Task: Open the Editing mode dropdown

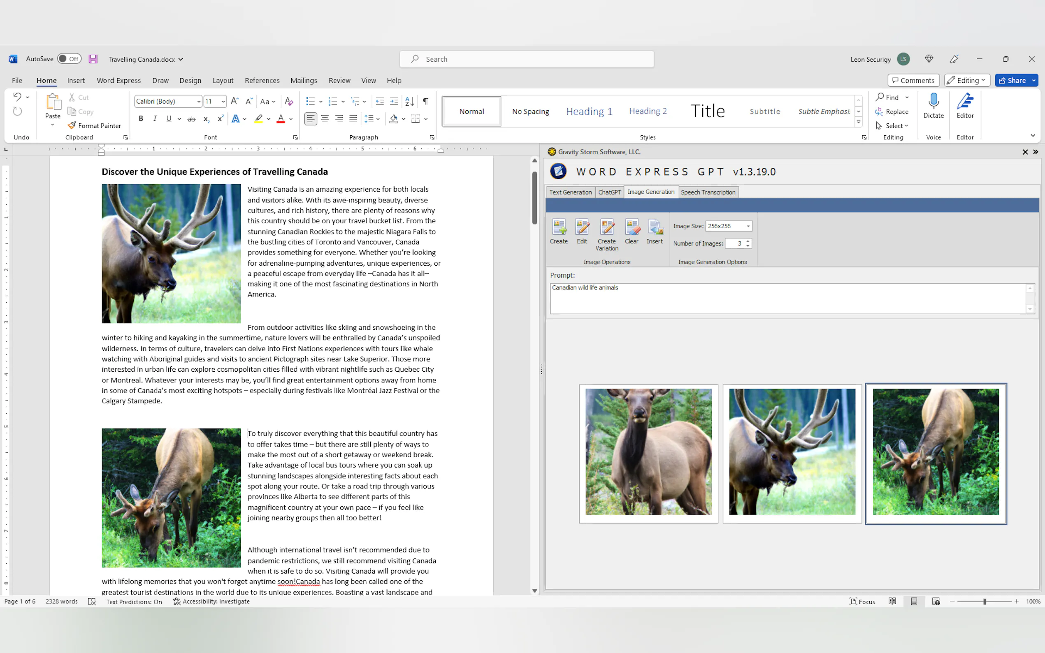Action: click(x=966, y=80)
